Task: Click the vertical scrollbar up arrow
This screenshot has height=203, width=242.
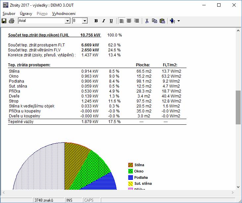Action: 238,31
